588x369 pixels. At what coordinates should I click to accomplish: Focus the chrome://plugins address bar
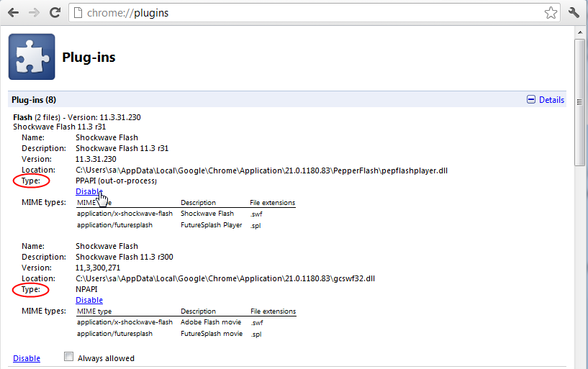315,13
